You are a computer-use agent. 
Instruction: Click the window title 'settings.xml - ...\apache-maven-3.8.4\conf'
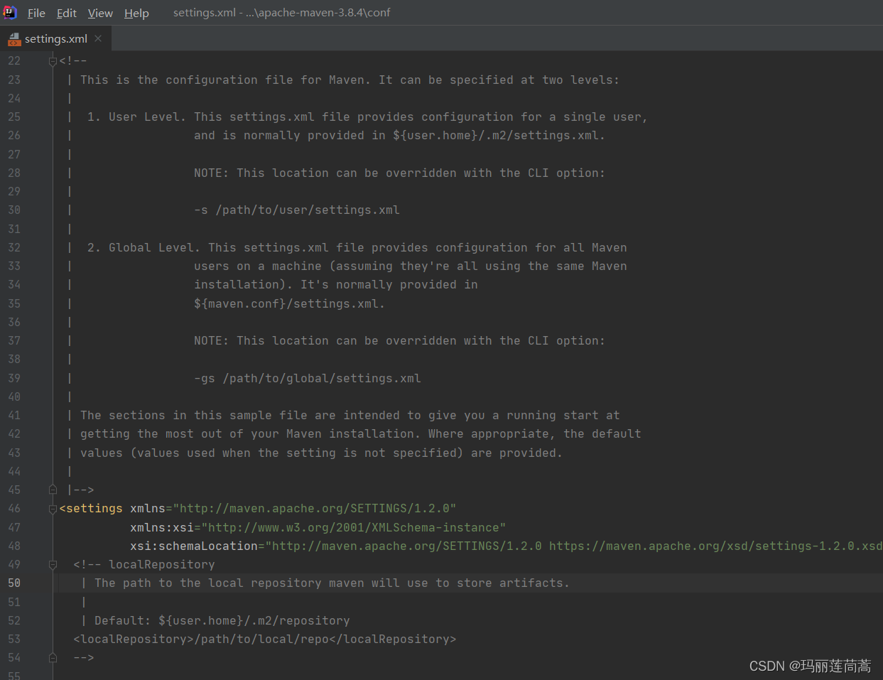point(282,13)
